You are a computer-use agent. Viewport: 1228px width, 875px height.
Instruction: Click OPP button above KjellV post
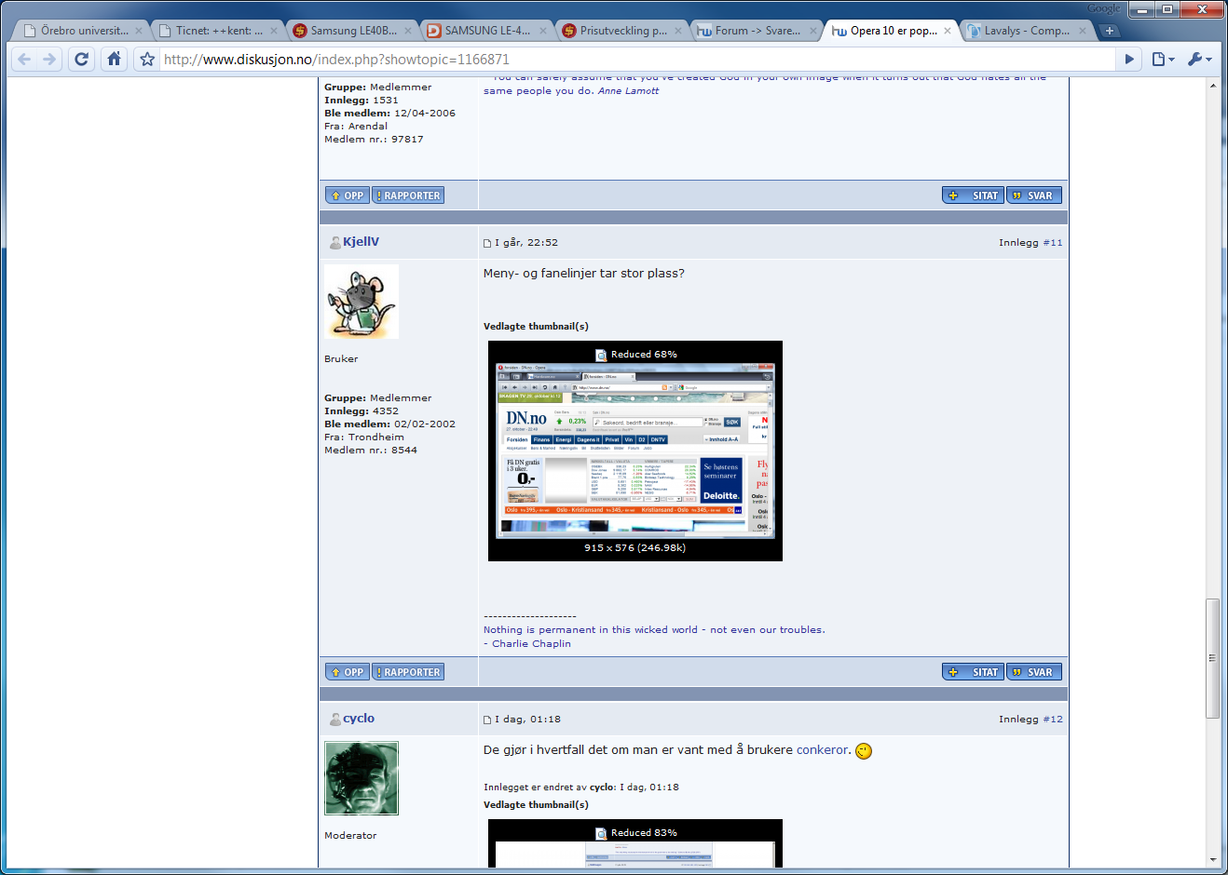(x=347, y=195)
